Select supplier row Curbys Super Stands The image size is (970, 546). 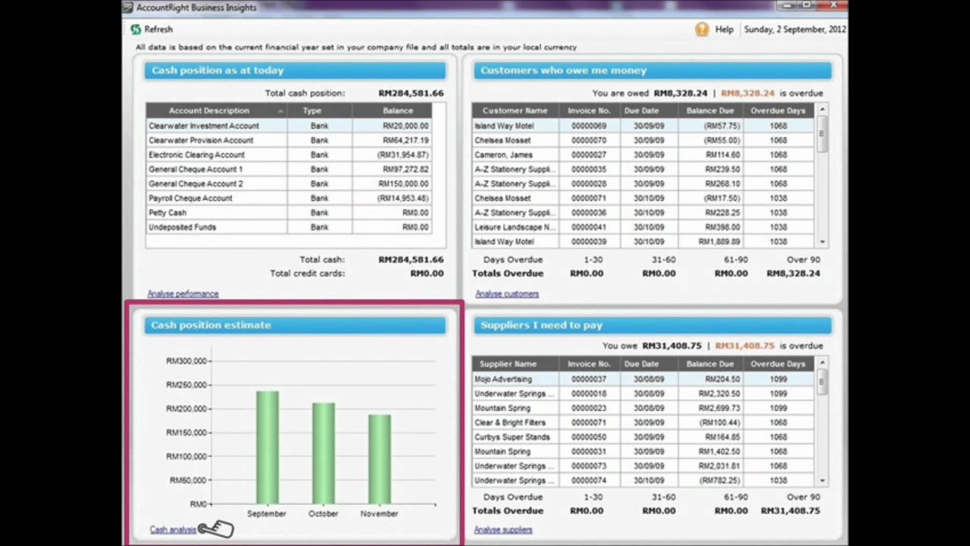click(643, 437)
